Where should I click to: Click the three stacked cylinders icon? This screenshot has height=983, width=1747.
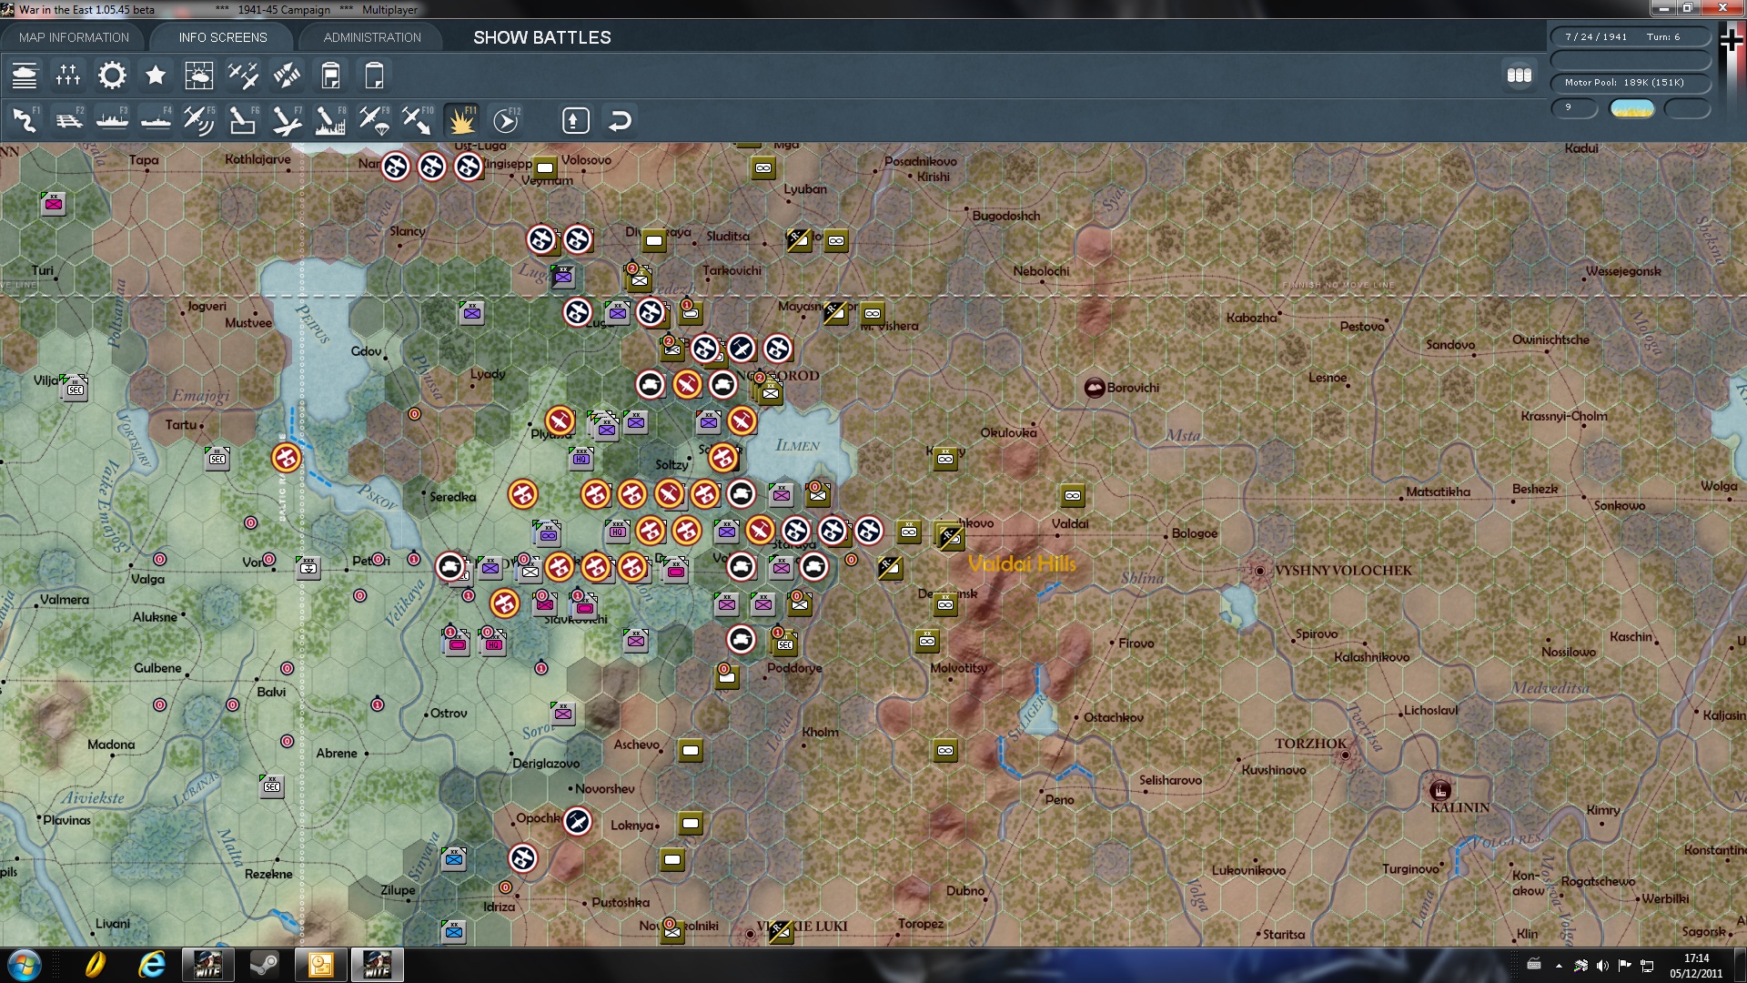click(x=1520, y=76)
